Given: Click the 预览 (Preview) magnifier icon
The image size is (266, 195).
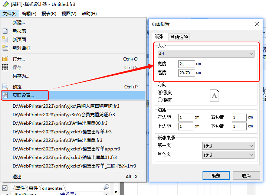Looking at the screenshot, I should click(5, 87).
